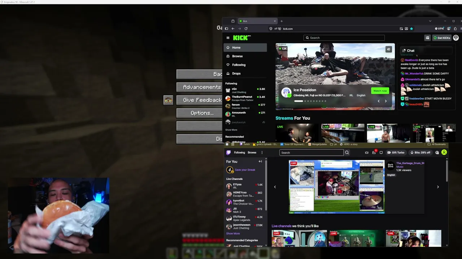Click Bits: 29% off button
Screen dimensions: 462x259
click(420, 153)
